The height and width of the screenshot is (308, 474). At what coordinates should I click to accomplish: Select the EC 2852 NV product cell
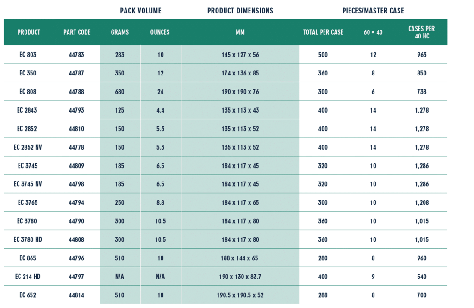click(28, 147)
